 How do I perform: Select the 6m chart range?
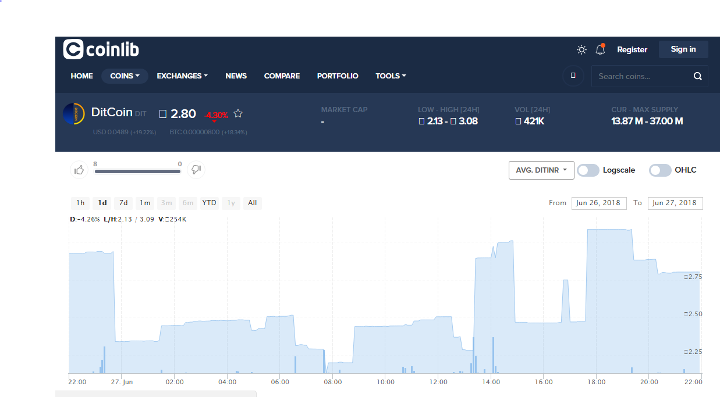coord(188,203)
